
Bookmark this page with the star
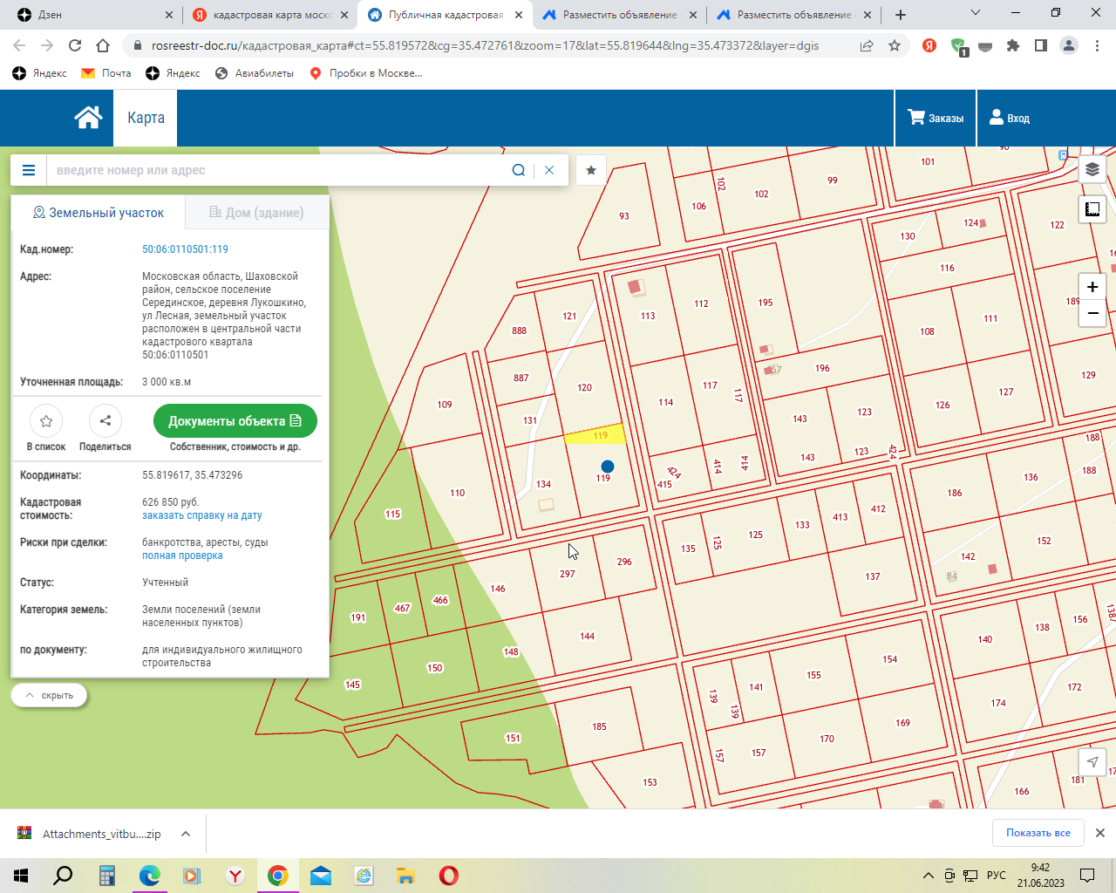point(895,45)
